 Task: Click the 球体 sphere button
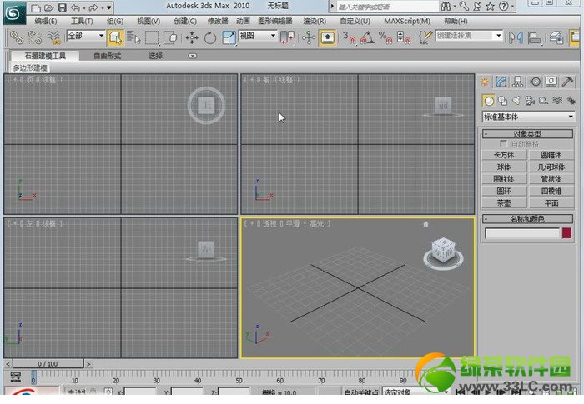coord(504,167)
